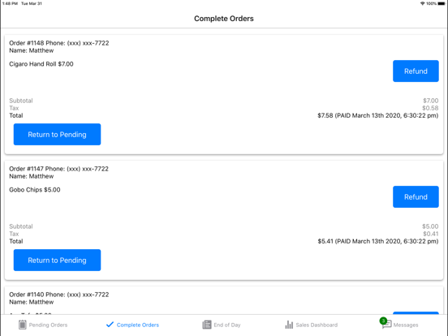Click the $0.41 tax amount
This screenshot has height=336, width=448.
coord(431,234)
